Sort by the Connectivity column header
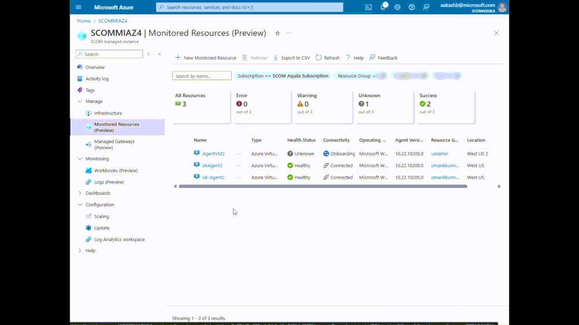Screen dimensions: 579x325 click(x=336, y=140)
